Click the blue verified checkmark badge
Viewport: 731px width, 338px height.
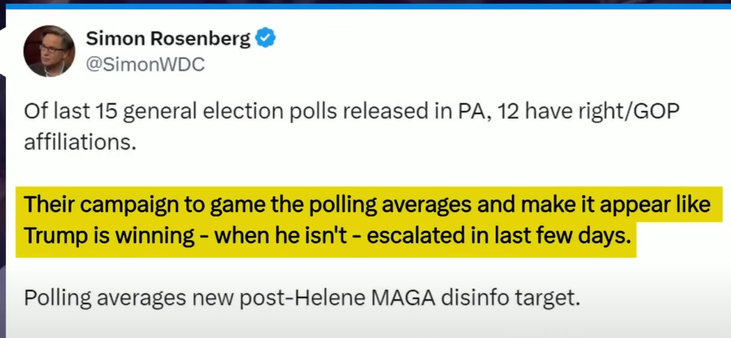tap(265, 38)
